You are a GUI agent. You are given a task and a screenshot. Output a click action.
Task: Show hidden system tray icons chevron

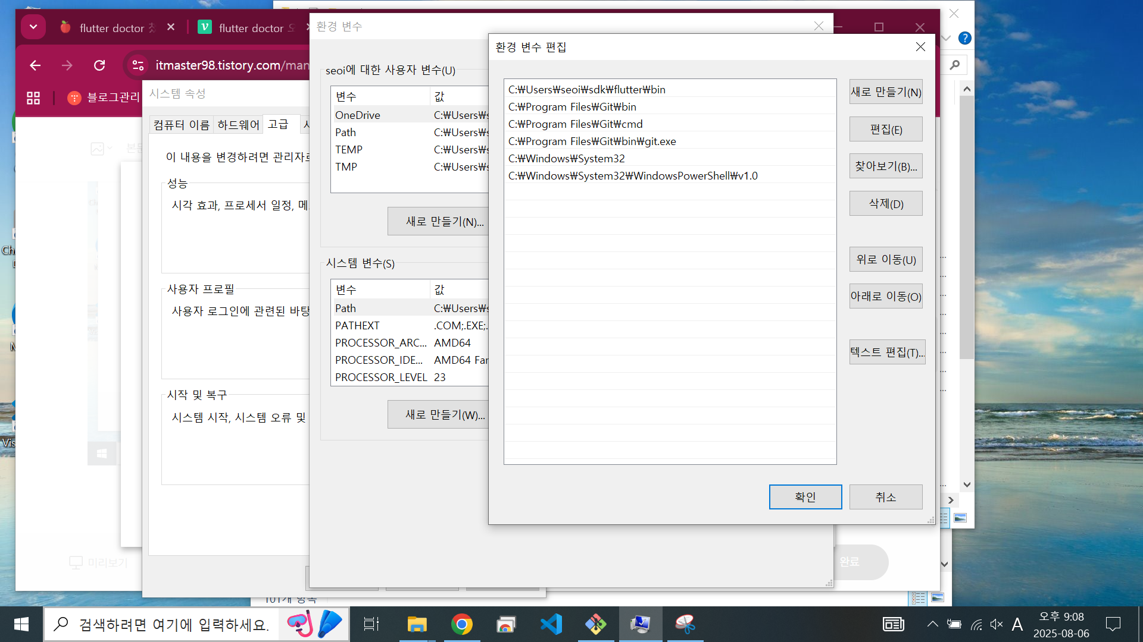pos(932,624)
